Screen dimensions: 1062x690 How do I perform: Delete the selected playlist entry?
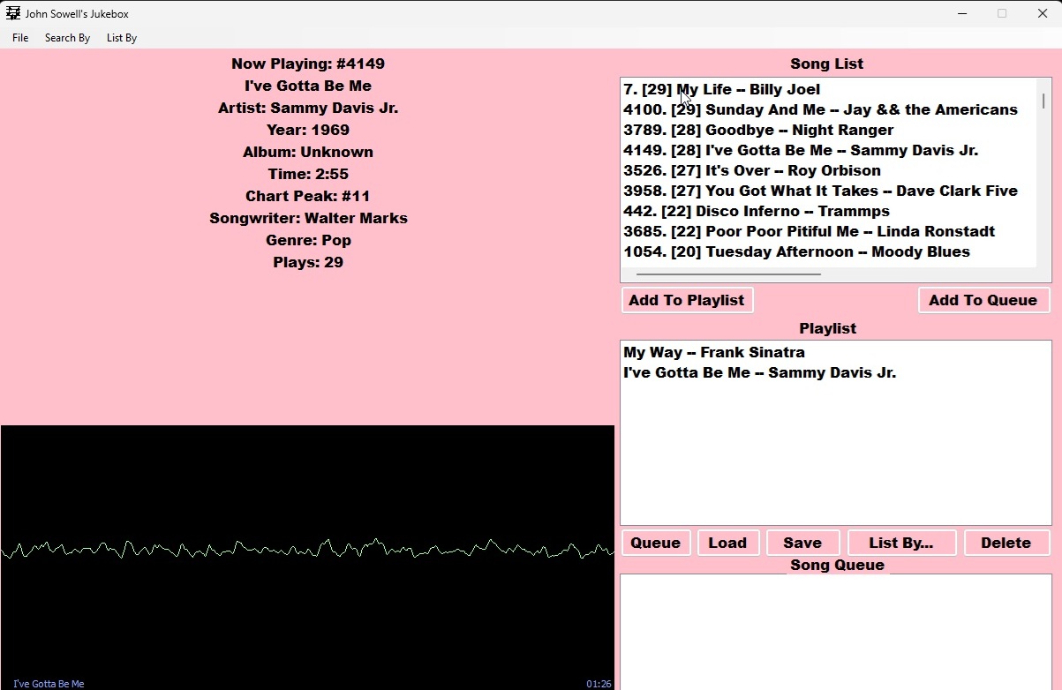[1006, 543]
